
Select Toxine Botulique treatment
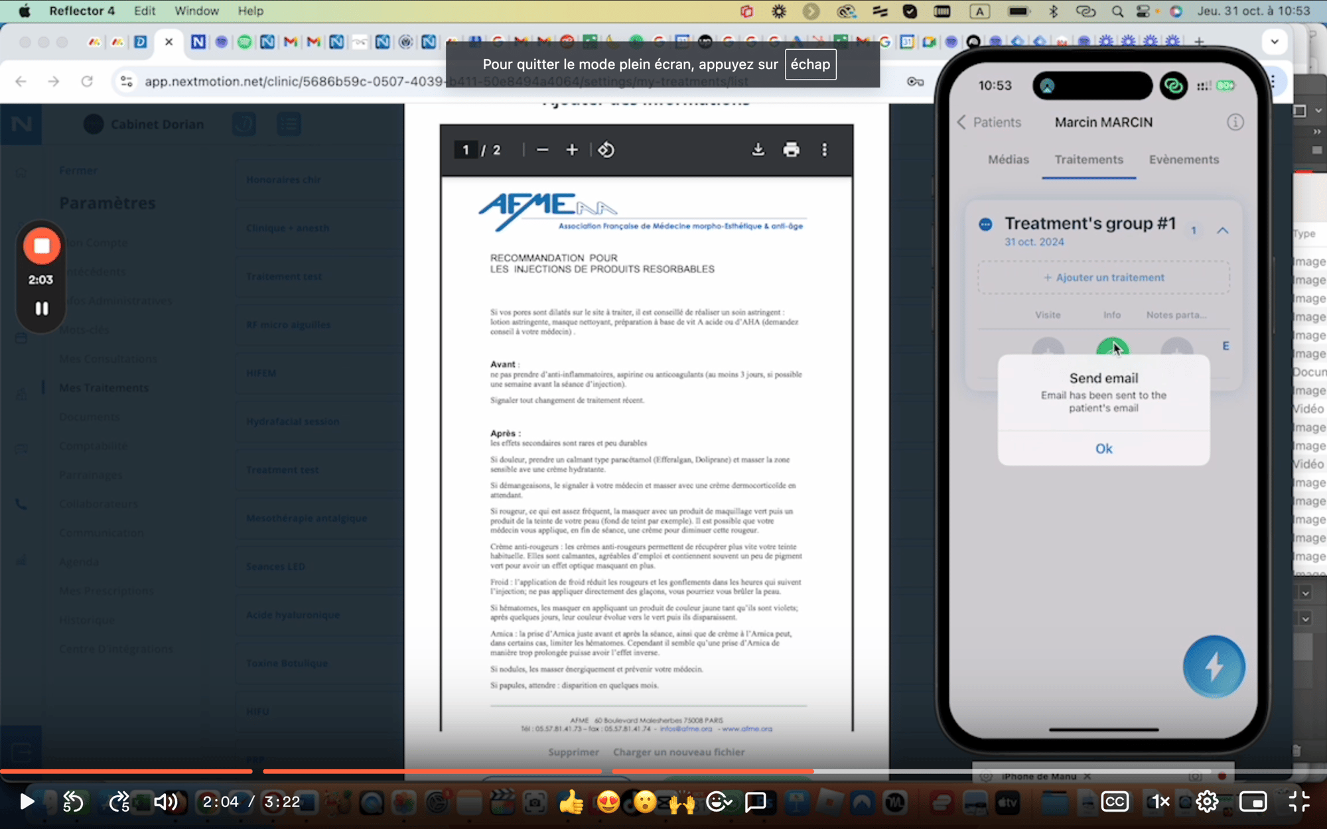(x=287, y=663)
